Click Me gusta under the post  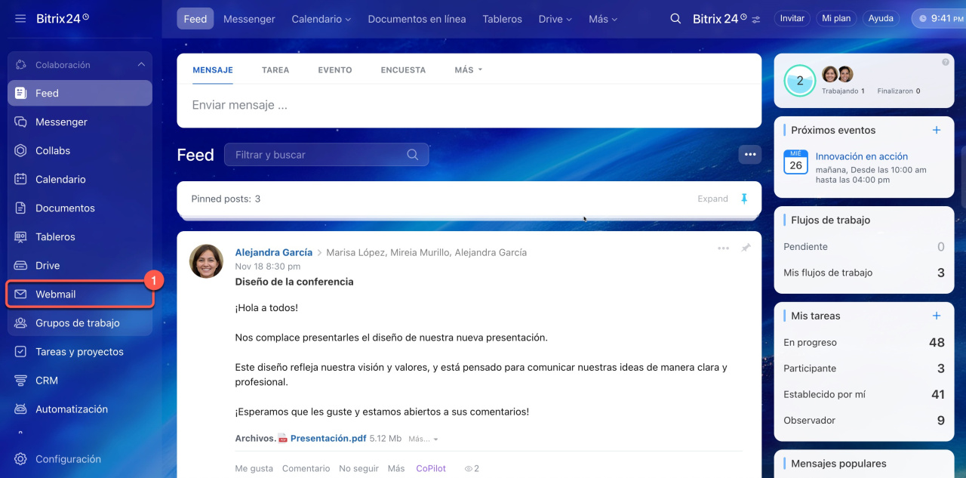pos(254,468)
